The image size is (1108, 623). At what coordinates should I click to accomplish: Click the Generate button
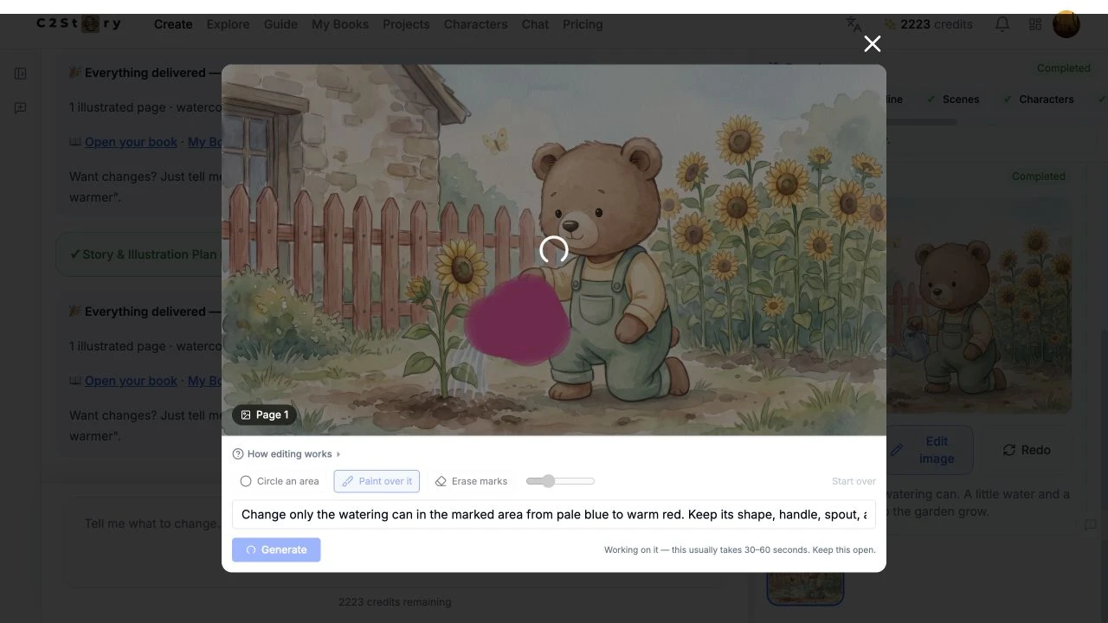tap(276, 549)
